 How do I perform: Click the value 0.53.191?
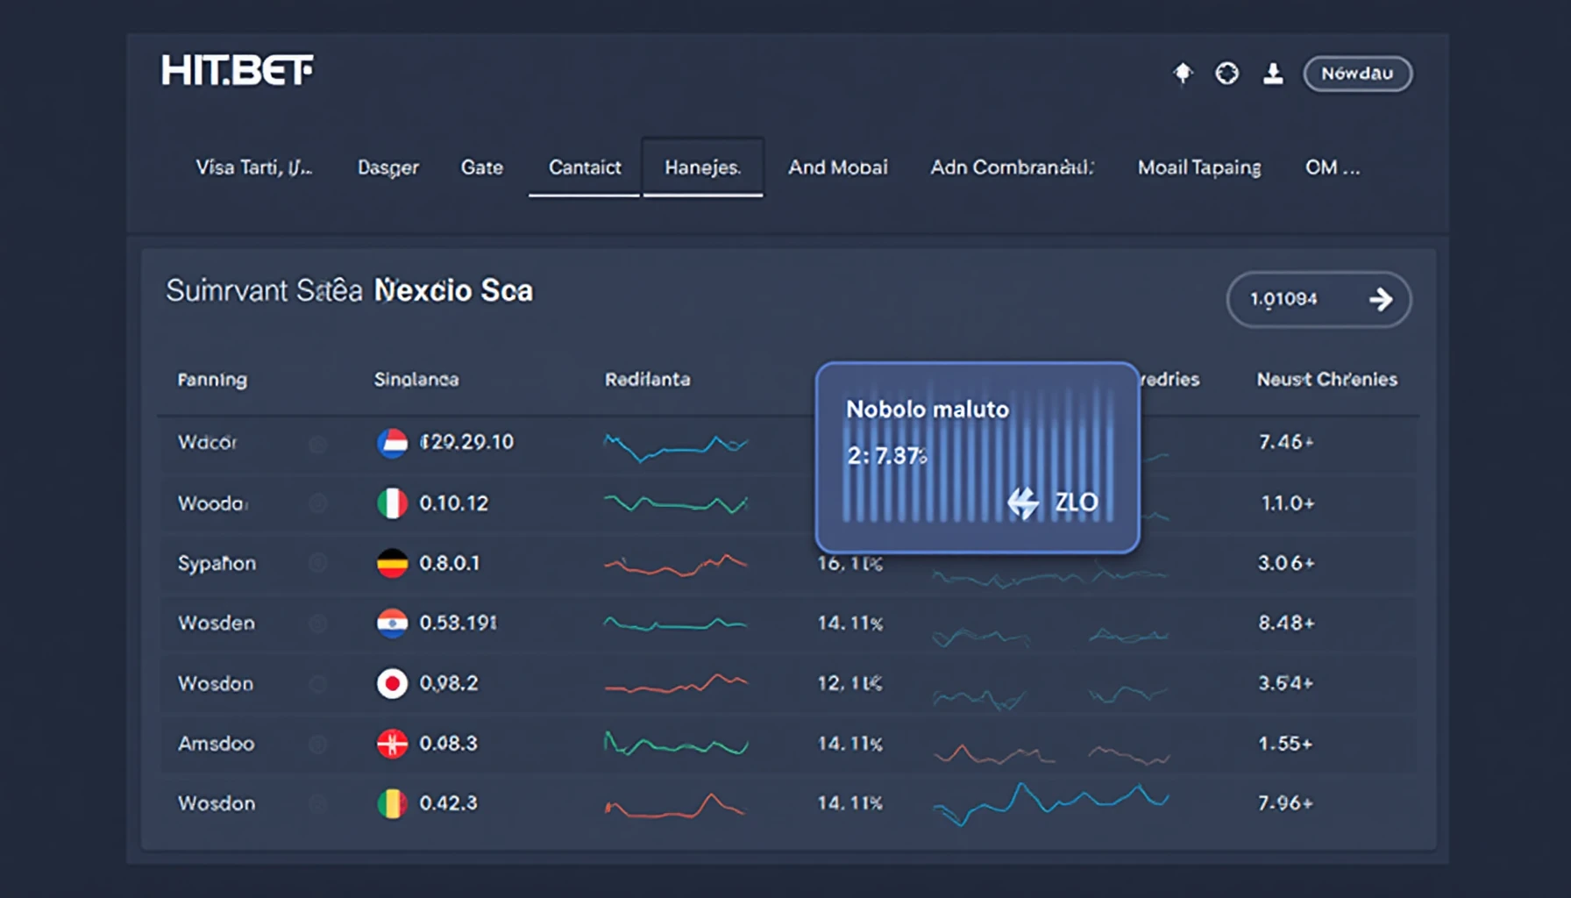(458, 624)
